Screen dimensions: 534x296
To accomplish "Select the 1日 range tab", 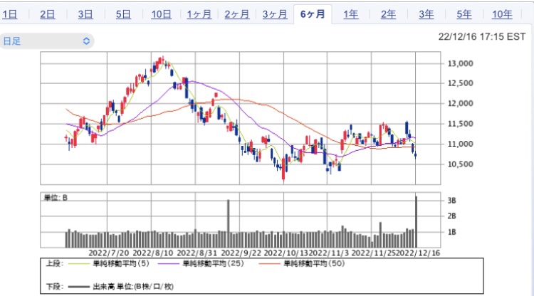I will pos(10,14).
